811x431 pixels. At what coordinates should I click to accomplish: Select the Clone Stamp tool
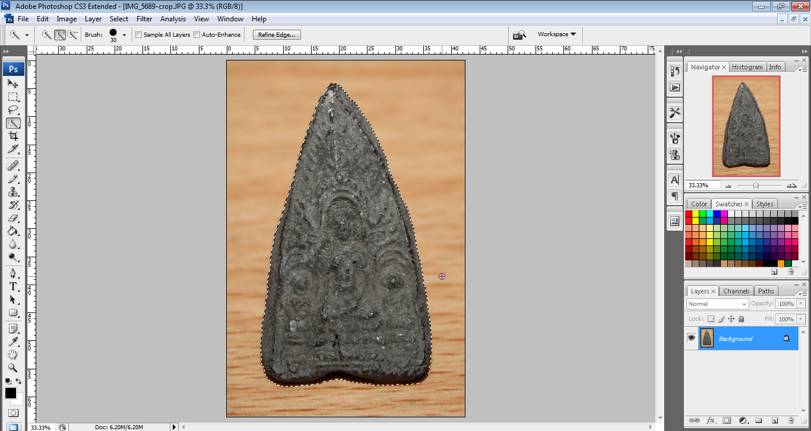pyautogui.click(x=13, y=191)
